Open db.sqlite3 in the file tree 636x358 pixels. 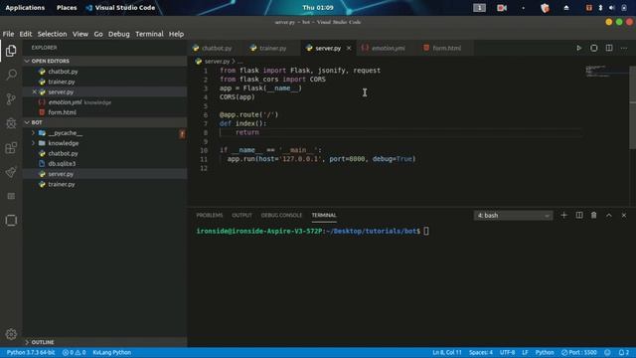click(x=62, y=163)
